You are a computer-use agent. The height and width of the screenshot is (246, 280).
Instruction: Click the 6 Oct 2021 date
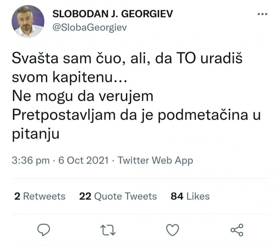(x=83, y=161)
